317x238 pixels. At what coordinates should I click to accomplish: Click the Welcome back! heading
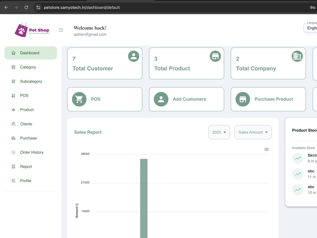coord(90,28)
